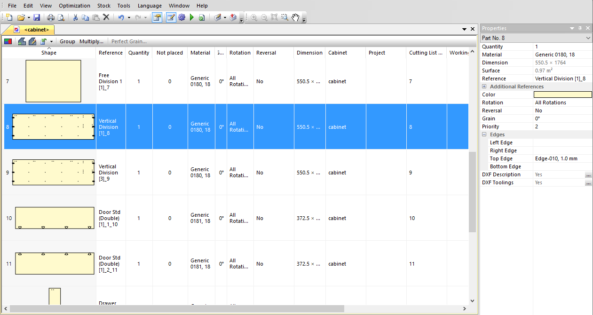This screenshot has width=593, height=315.
Task: Click the vertical scrollbar thumb of parts list
Action: 472,192
